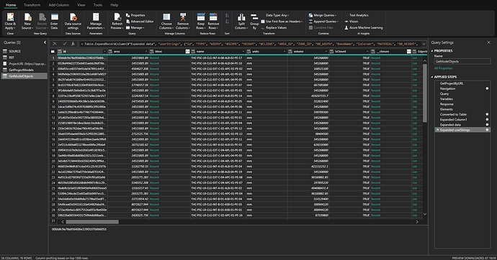Open the Data Type: Any dropdown

pyautogui.click(x=277, y=15)
